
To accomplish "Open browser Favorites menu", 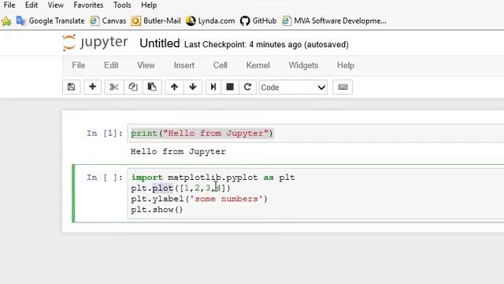I will 88,6.
